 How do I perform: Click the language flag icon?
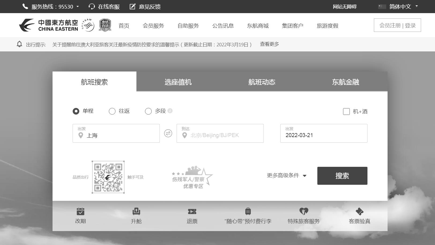point(382,6)
